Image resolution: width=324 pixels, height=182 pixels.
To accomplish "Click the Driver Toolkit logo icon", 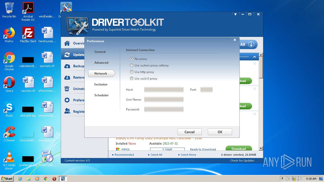I will click(x=77, y=26).
